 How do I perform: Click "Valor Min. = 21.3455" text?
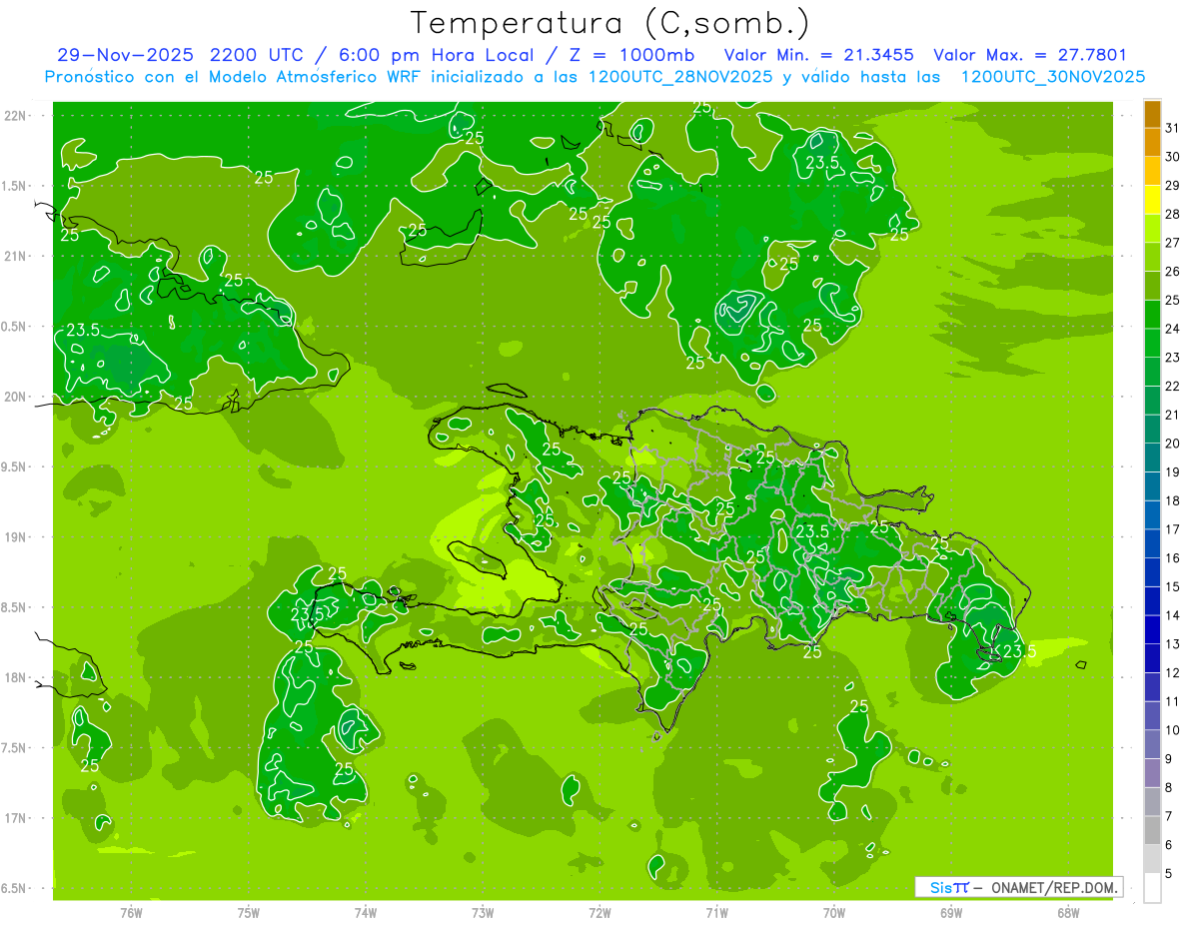click(821, 55)
